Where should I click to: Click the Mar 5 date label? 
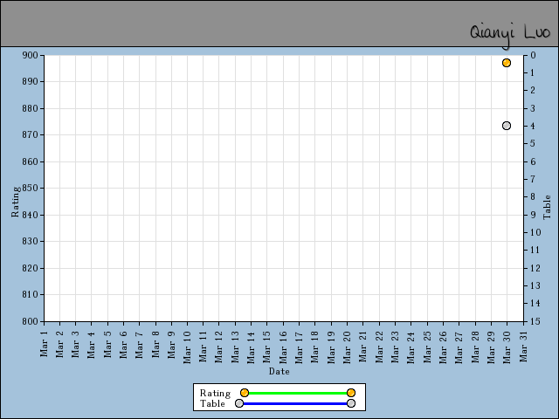pyautogui.click(x=107, y=344)
